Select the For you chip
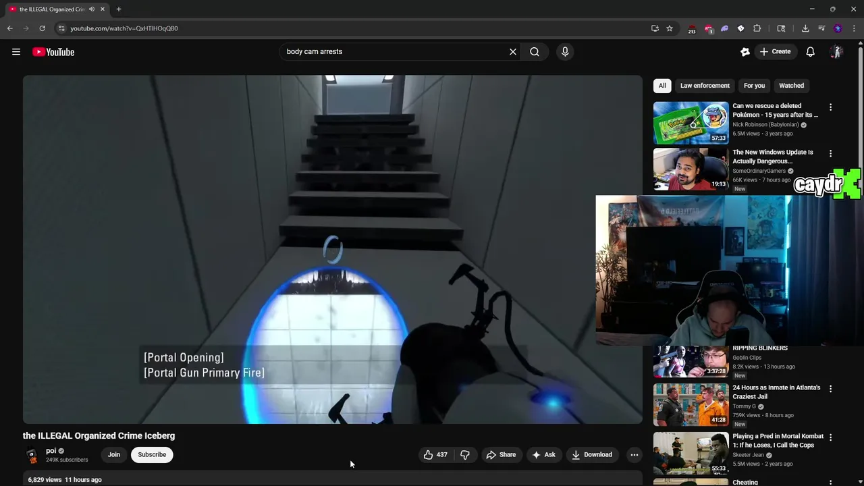This screenshot has height=486, width=864. click(x=754, y=86)
